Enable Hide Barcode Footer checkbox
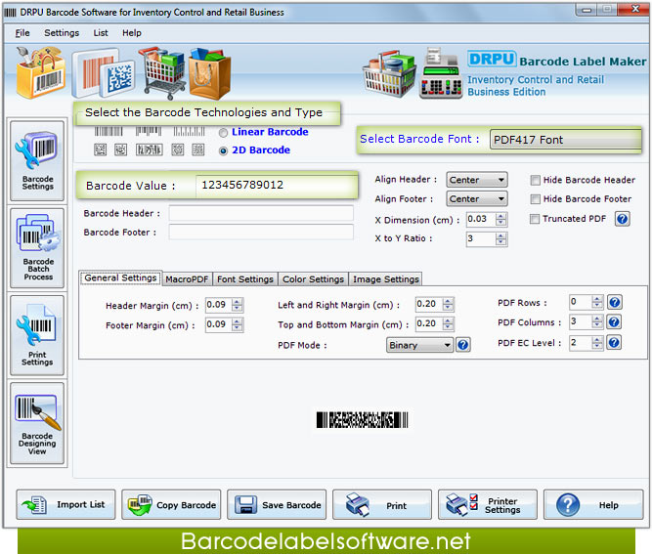 point(535,199)
